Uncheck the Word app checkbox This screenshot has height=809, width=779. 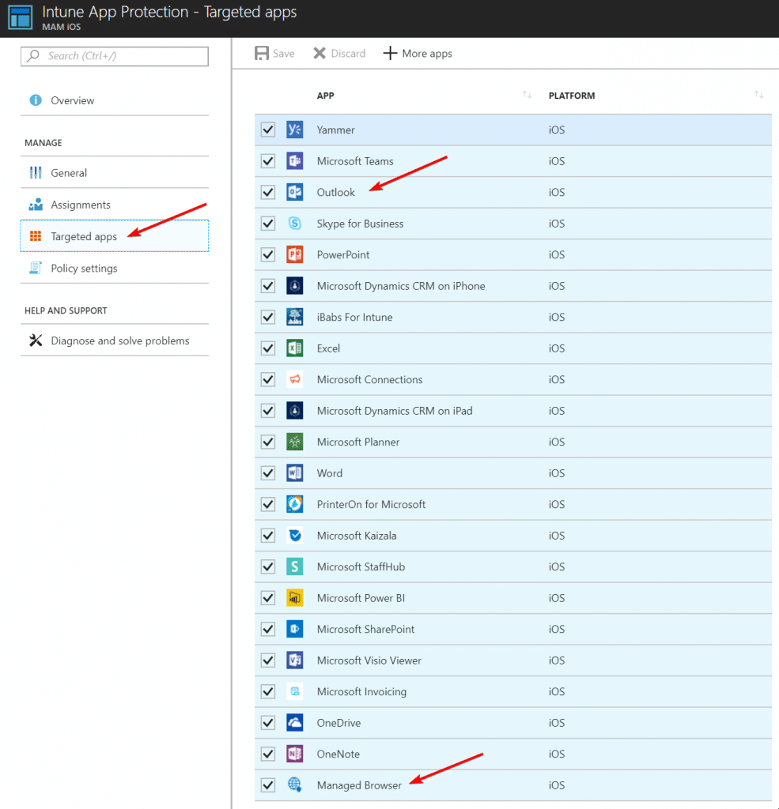tap(267, 473)
